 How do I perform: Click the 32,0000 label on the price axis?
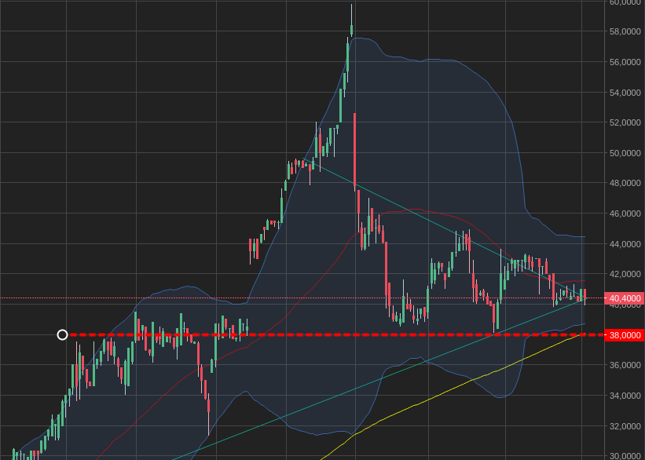(625, 426)
